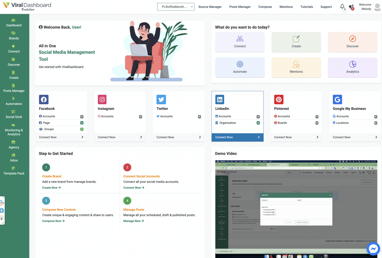Click the Linkedin Organization row
The width and height of the screenshot is (382, 258).
pos(237,123)
